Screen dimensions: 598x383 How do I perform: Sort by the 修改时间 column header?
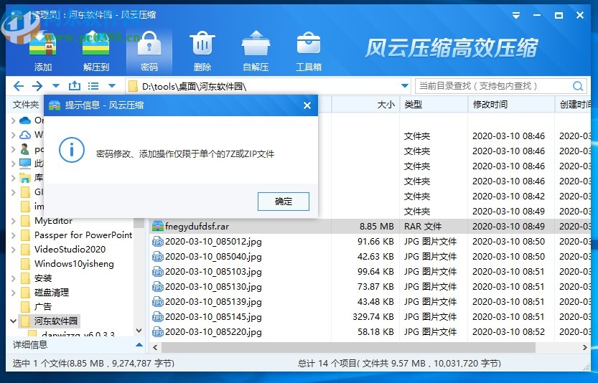point(511,105)
